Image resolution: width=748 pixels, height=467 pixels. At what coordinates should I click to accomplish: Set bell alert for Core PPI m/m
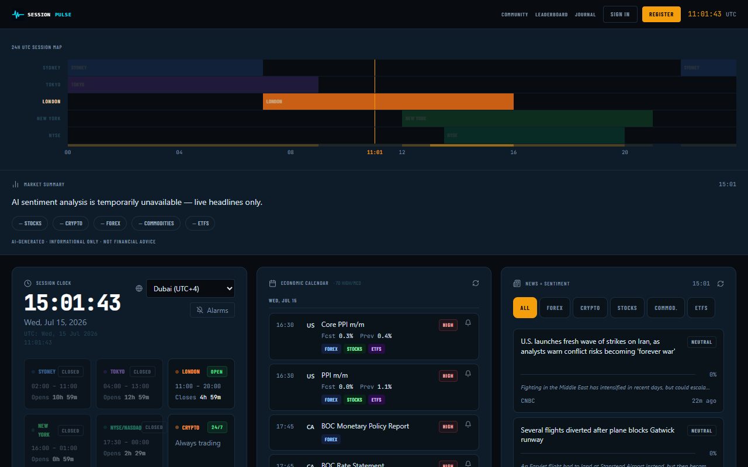[x=468, y=323]
